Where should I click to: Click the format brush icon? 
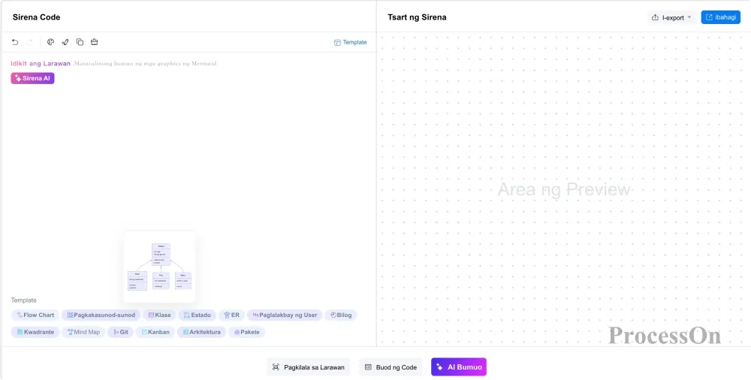pyautogui.click(x=65, y=42)
